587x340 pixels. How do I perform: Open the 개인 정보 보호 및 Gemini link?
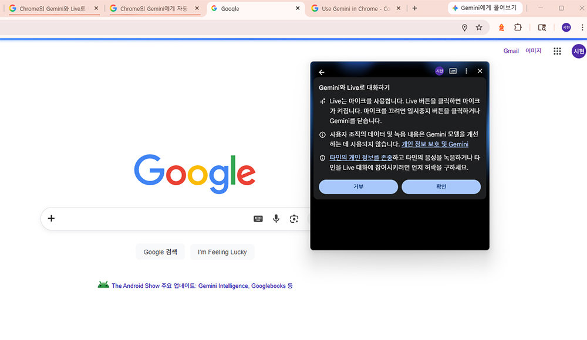pyautogui.click(x=435, y=144)
